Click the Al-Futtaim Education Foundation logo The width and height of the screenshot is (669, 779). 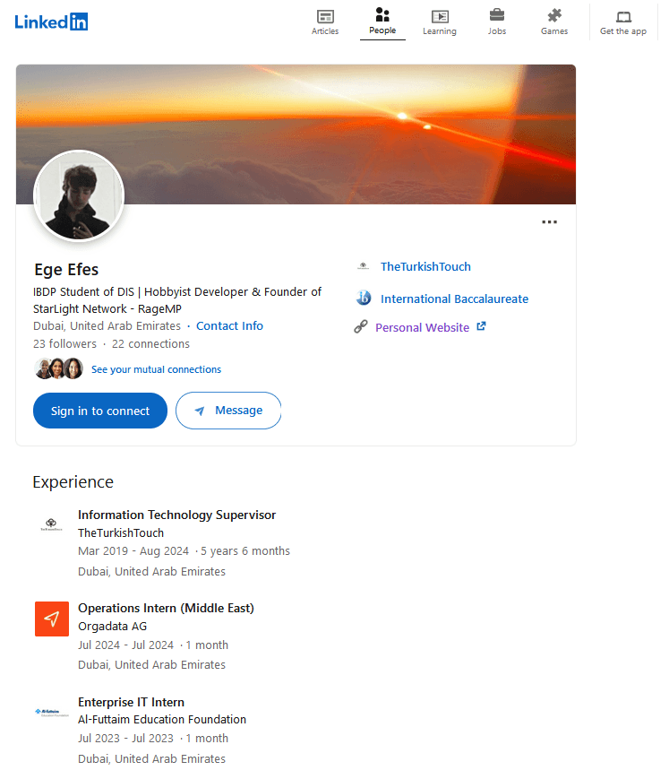click(52, 713)
